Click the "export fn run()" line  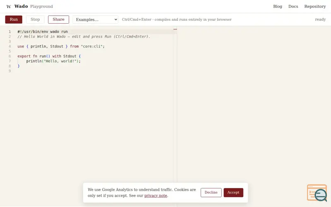coord(49,56)
